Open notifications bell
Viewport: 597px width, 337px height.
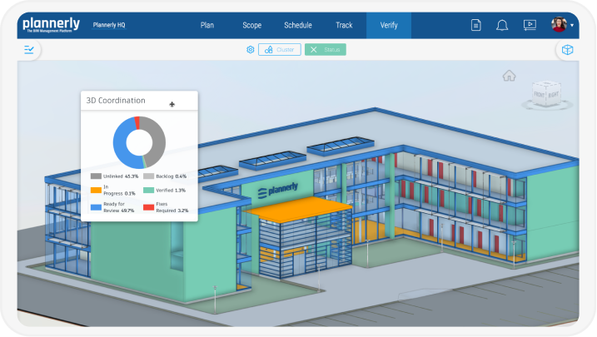click(x=502, y=25)
